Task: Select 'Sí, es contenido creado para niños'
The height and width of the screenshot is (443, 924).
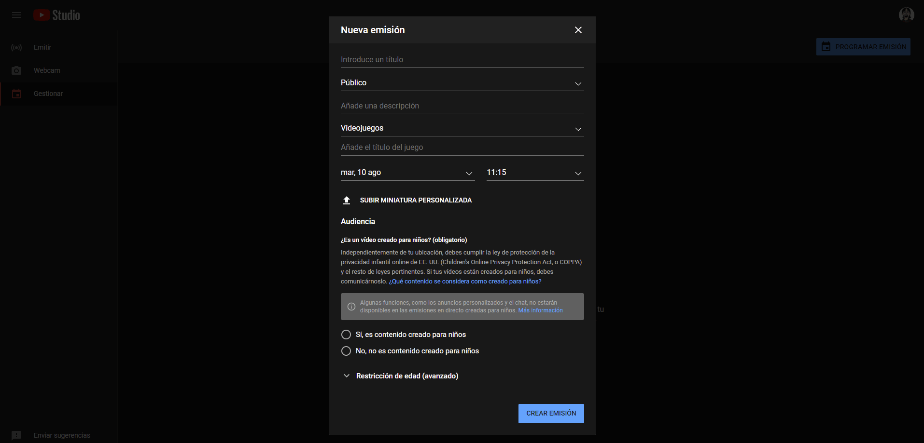Action: tap(346, 335)
